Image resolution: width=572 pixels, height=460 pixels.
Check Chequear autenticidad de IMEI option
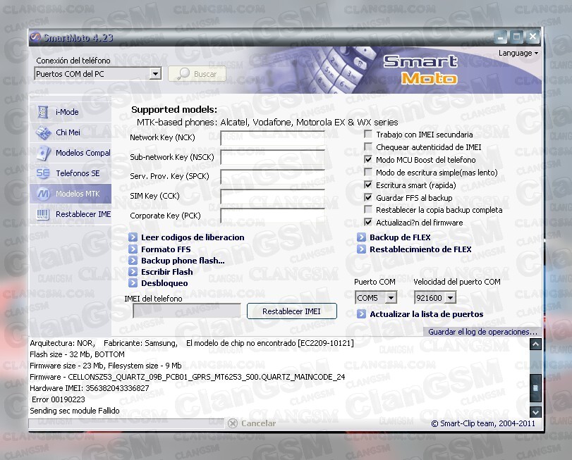coord(368,147)
